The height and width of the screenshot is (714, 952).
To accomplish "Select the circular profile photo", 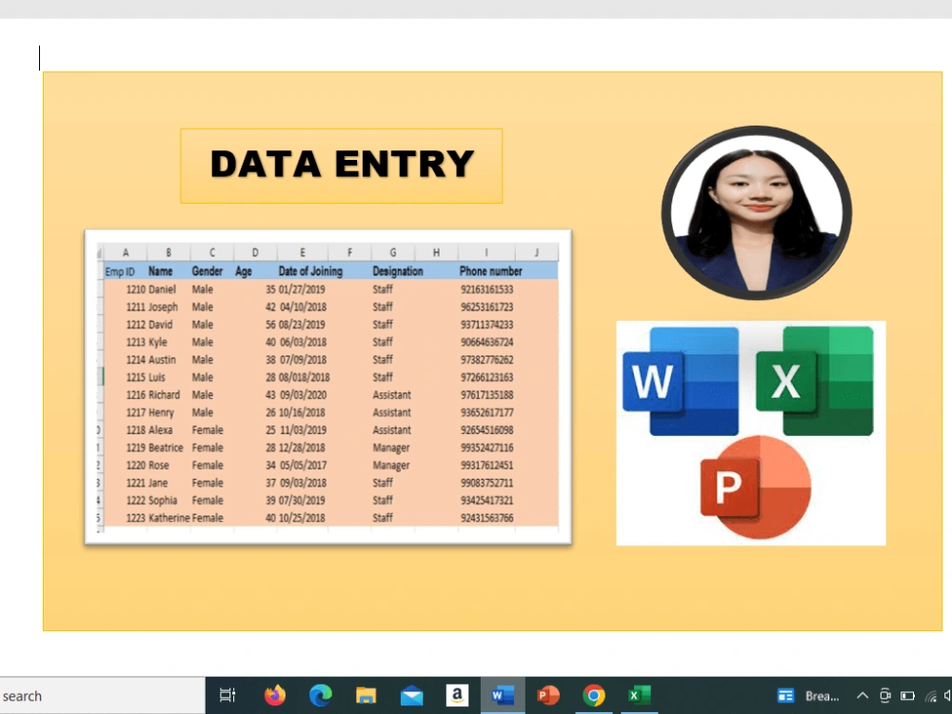I will pyautogui.click(x=757, y=212).
